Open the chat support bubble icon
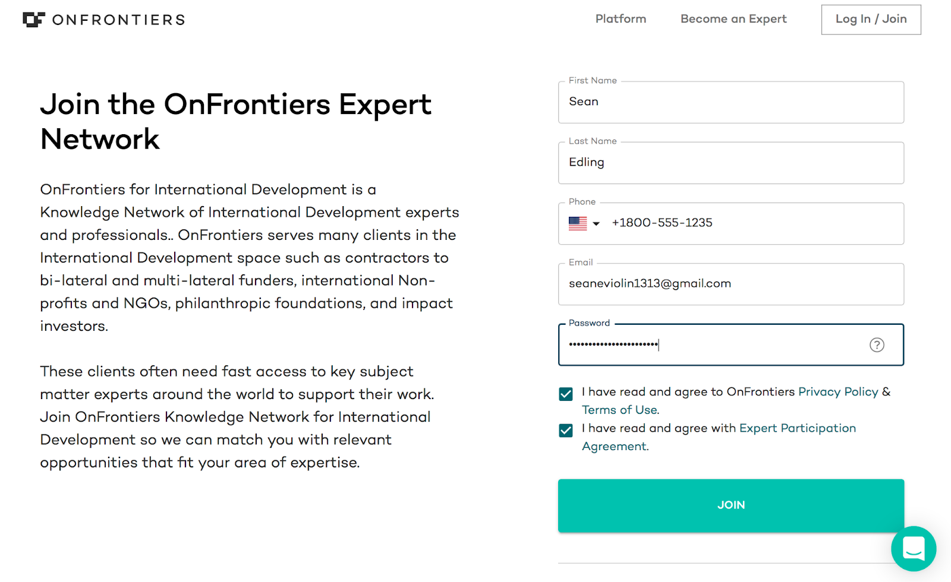951x582 pixels. coord(914,549)
